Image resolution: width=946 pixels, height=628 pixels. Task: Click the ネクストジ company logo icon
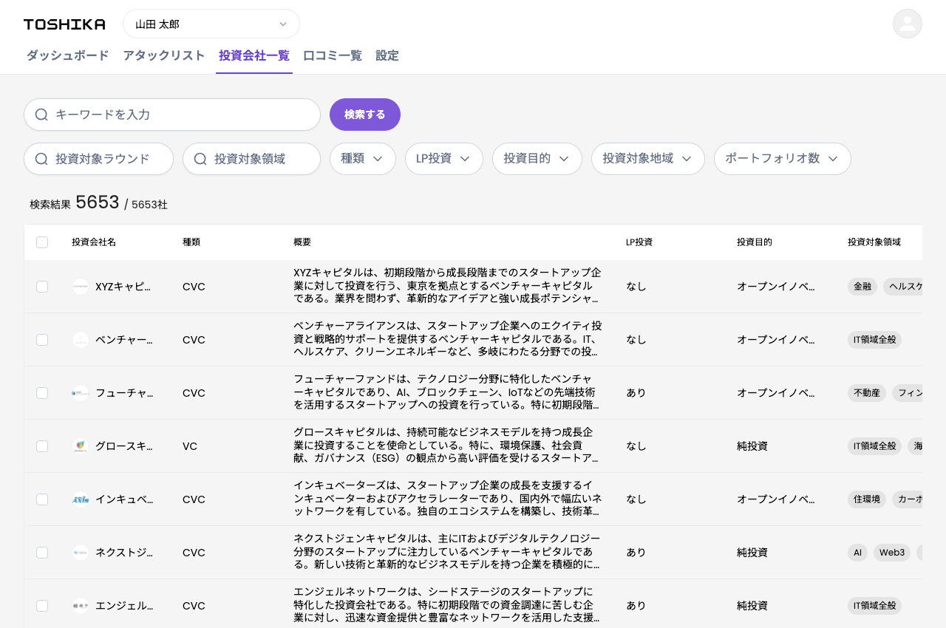point(81,553)
